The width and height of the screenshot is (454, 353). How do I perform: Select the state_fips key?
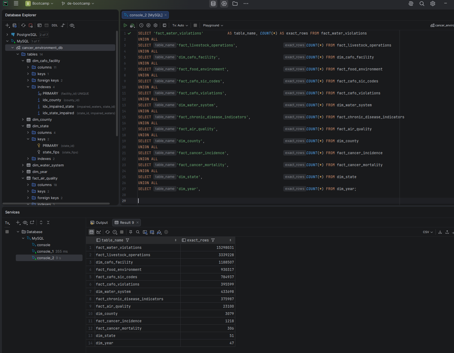[x=51, y=152]
